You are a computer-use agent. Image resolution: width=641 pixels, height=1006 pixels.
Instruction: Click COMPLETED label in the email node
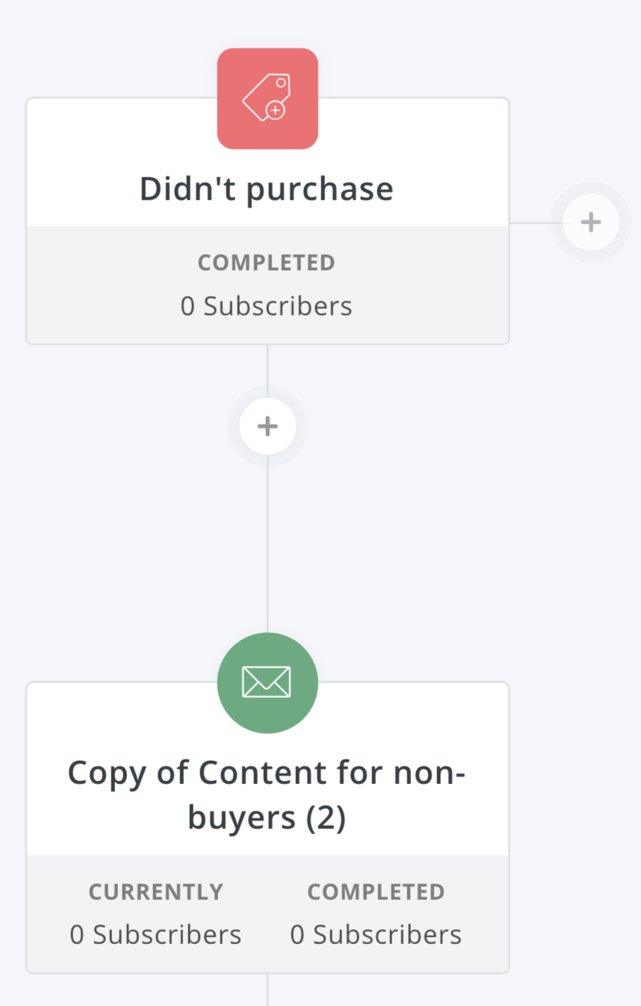[x=376, y=892]
